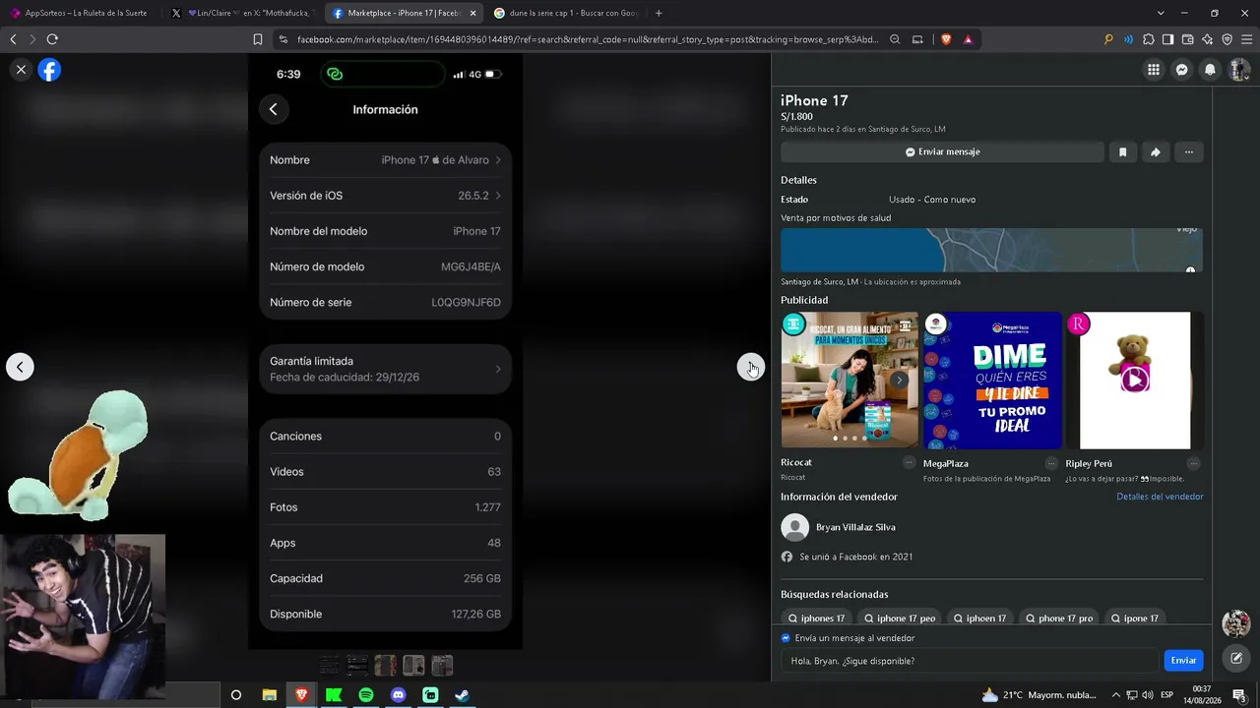Search related term 'phone 17 pro'

[x=1058, y=619]
